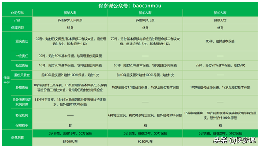Viewport: 260px width, 148px height.
Task: Click '终身' under 健康无忧
Action: pos(220,28)
